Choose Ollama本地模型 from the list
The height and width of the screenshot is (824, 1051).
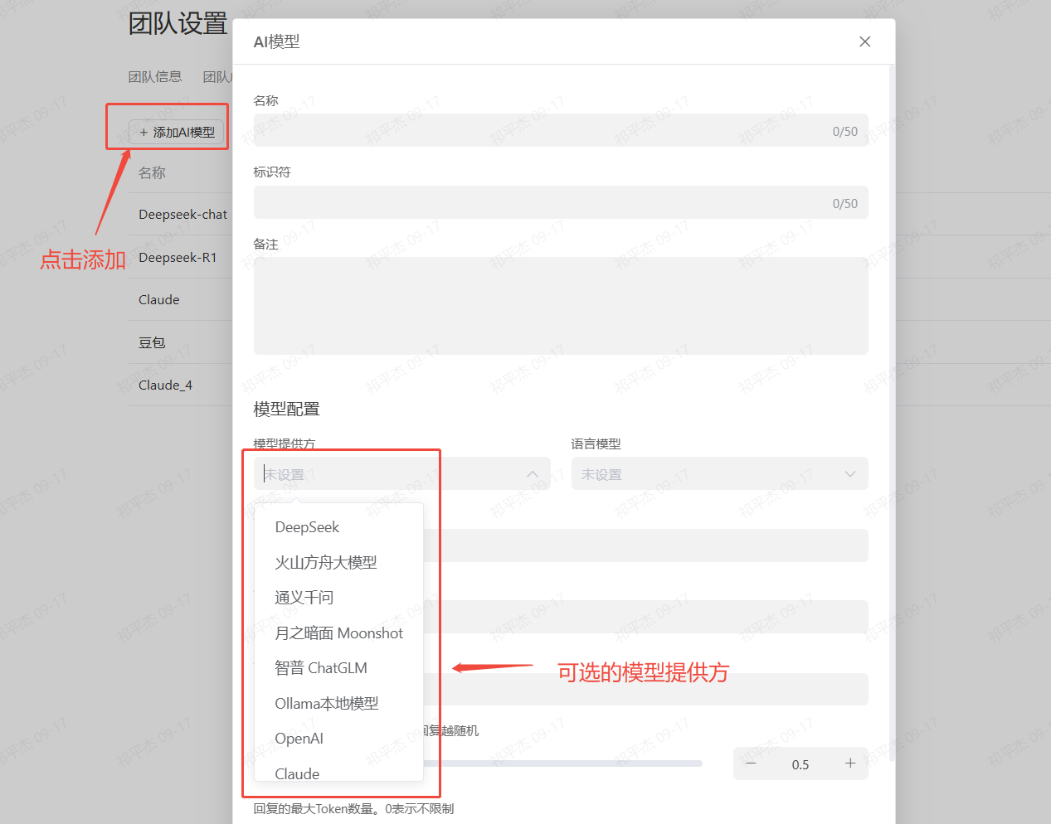click(326, 704)
